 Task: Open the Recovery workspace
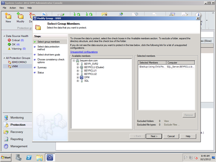[17, 132]
